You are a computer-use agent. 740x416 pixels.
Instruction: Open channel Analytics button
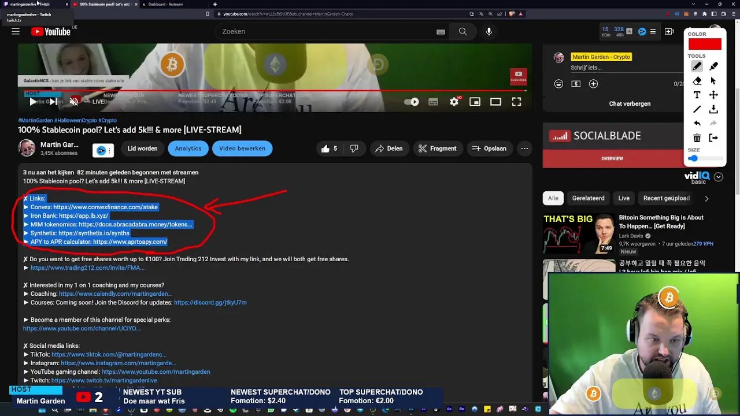(188, 148)
